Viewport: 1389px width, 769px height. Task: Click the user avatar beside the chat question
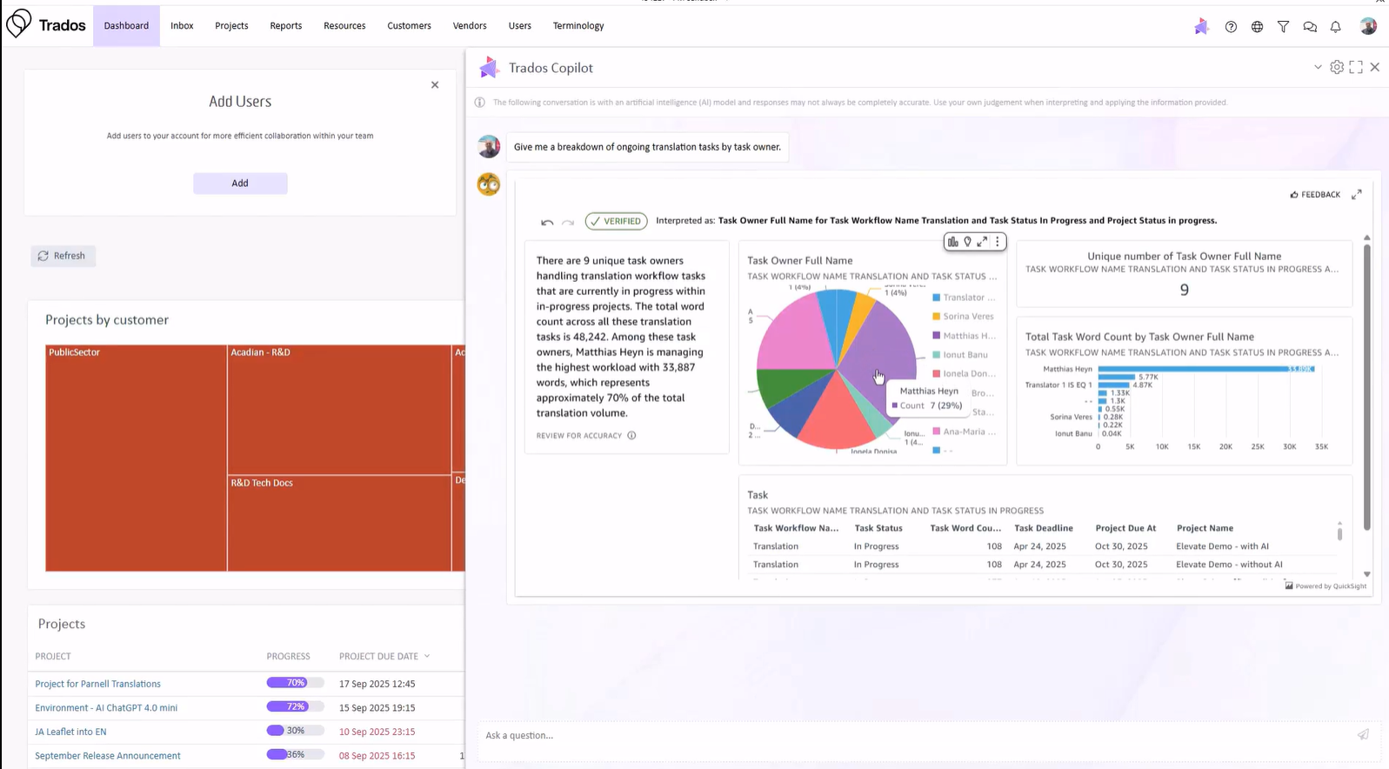489,146
